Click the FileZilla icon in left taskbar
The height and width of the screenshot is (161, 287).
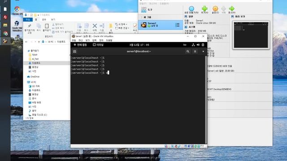[x=5, y=17]
